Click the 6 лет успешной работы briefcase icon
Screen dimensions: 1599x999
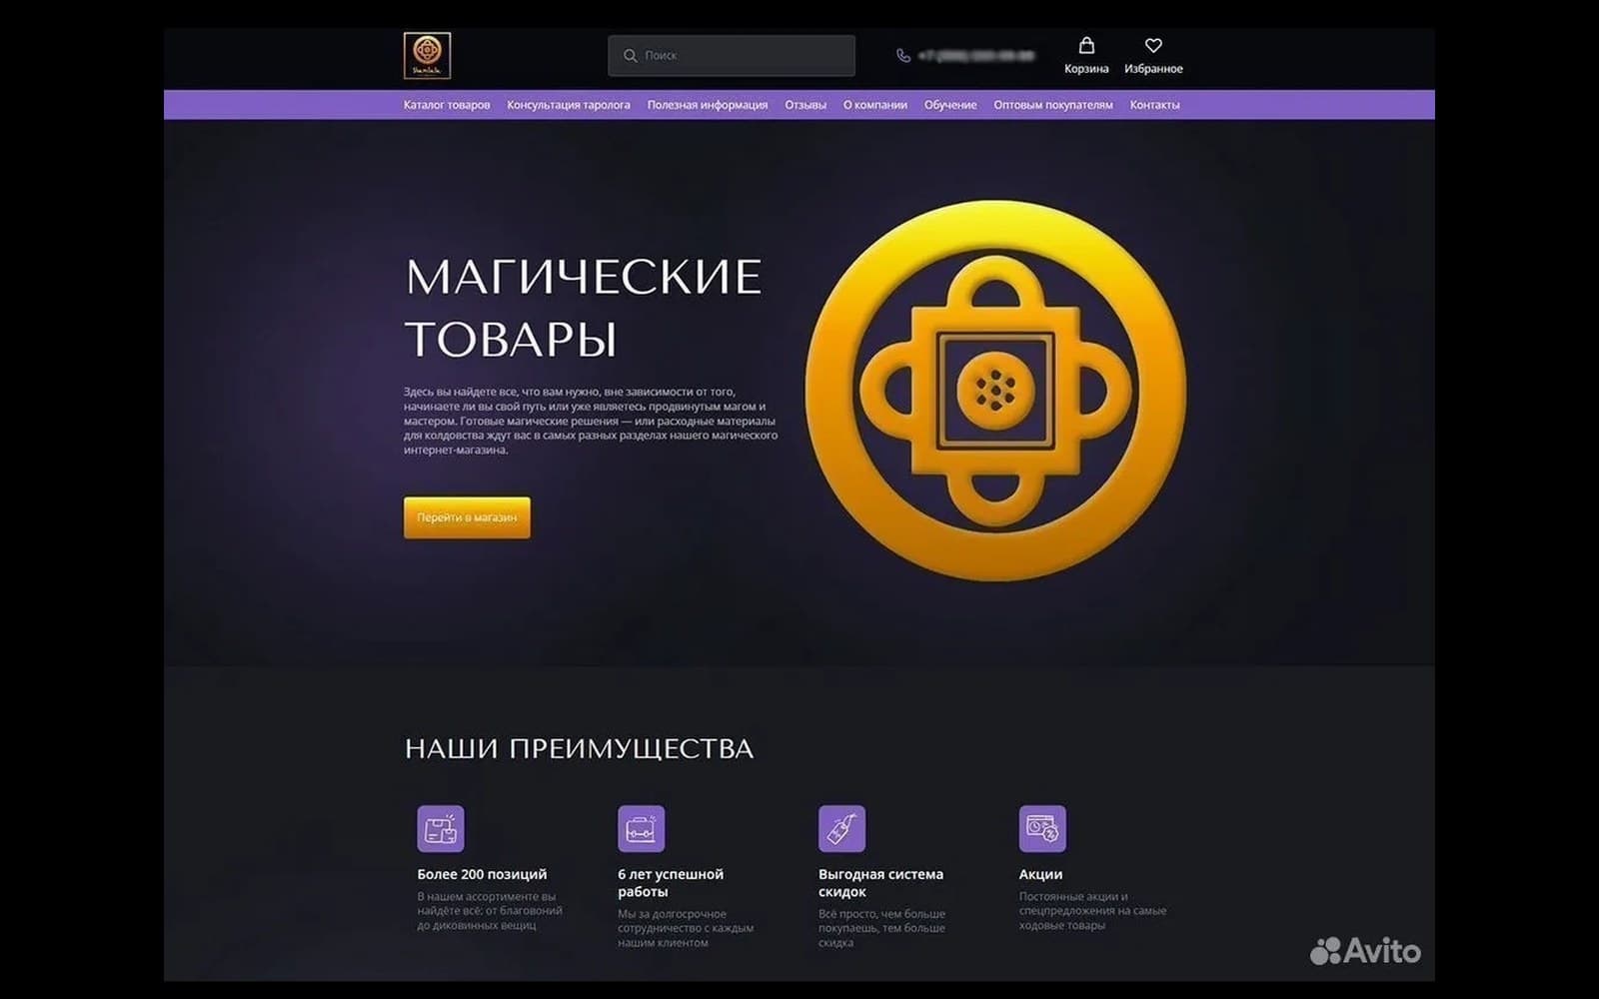click(x=642, y=828)
